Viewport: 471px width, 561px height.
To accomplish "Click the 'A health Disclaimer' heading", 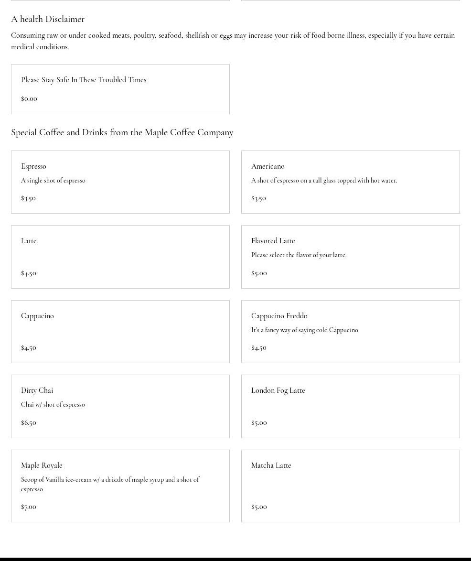I will pyautogui.click(x=48, y=19).
